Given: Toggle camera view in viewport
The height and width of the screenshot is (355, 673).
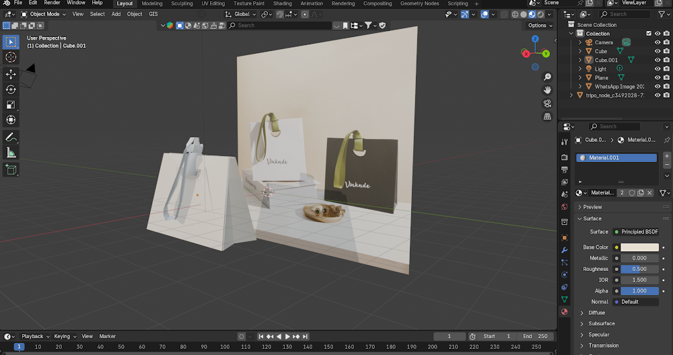Looking at the screenshot, I should click(547, 104).
